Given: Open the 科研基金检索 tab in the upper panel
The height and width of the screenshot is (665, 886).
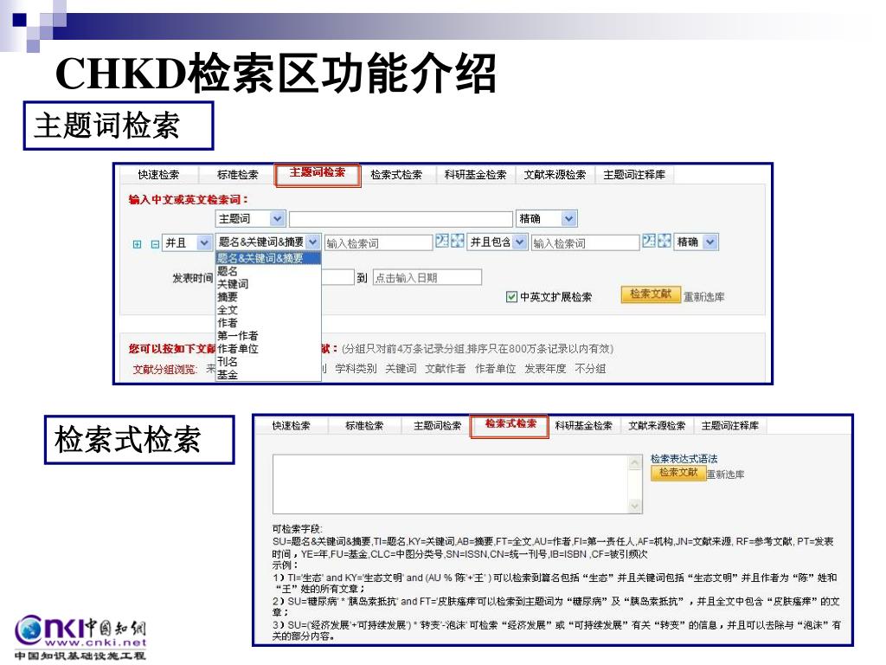Looking at the screenshot, I should (476, 175).
